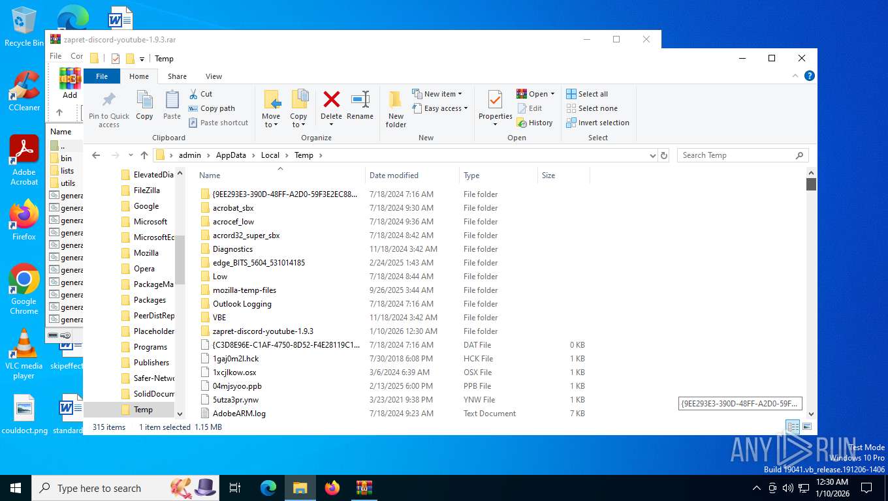The height and width of the screenshot is (501, 888).
Task: Switch to the Share ribbon tab
Action: click(177, 76)
